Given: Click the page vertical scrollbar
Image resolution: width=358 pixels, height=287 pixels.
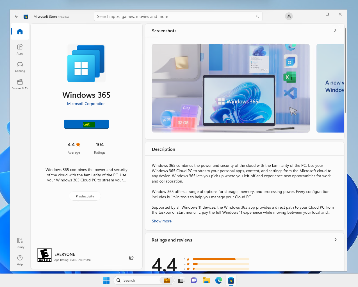Looking at the screenshot, I should click(x=345, y=70).
